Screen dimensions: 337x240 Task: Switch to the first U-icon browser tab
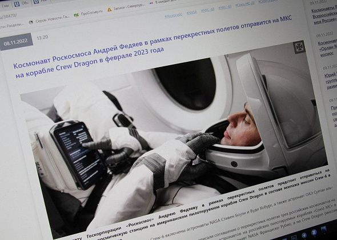point(22,3)
